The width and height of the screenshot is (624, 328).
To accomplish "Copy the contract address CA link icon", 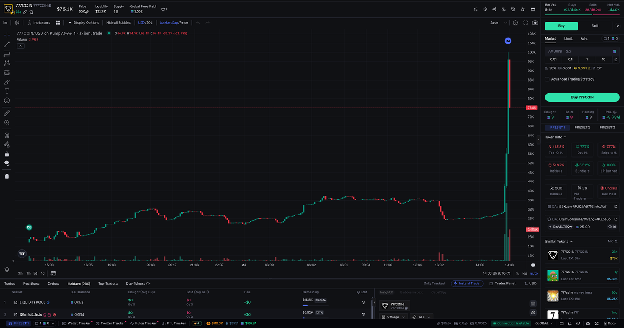I will click(x=616, y=206).
